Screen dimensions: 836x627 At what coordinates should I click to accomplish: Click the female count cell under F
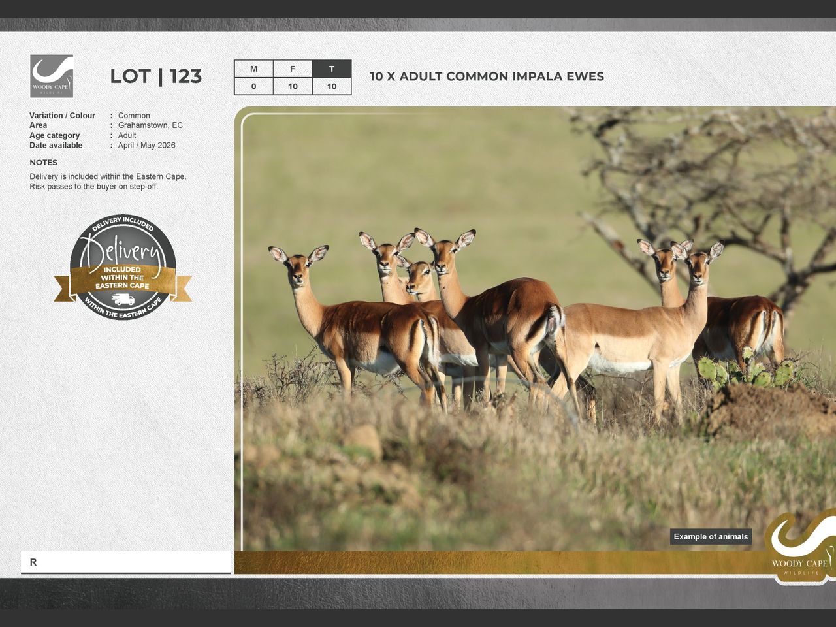[293, 86]
